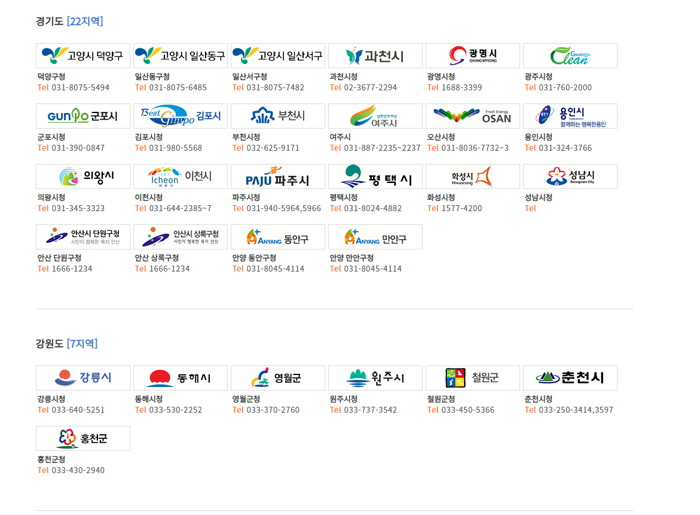Viewport: 700px width, 515px height.
Task: Click the 원주시 logo banner
Action: pyautogui.click(x=375, y=378)
